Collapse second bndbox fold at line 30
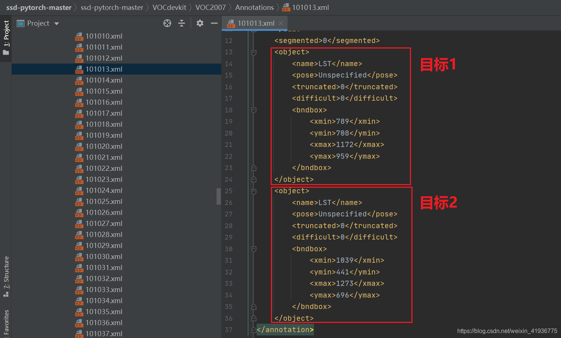This screenshot has width=561, height=338. [254, 249]
